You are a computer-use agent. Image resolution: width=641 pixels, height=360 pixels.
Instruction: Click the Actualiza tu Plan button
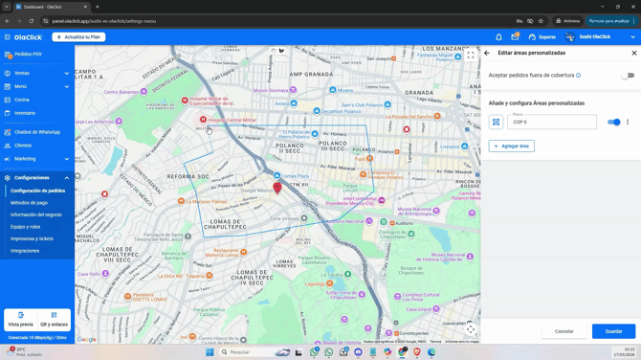pos(78,36)
